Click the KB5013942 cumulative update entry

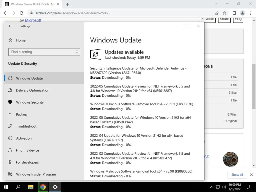141,122
